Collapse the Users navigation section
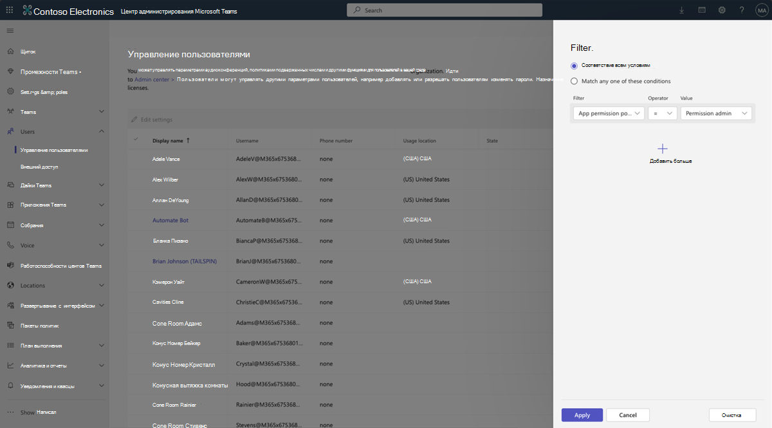 [102, 131]
